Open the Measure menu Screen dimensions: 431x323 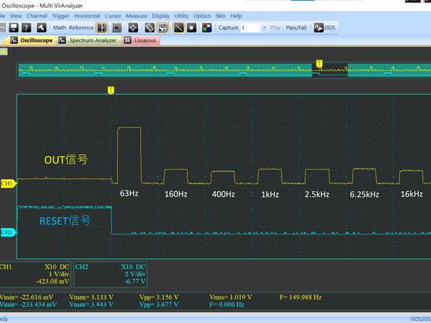tap(136, 15)
